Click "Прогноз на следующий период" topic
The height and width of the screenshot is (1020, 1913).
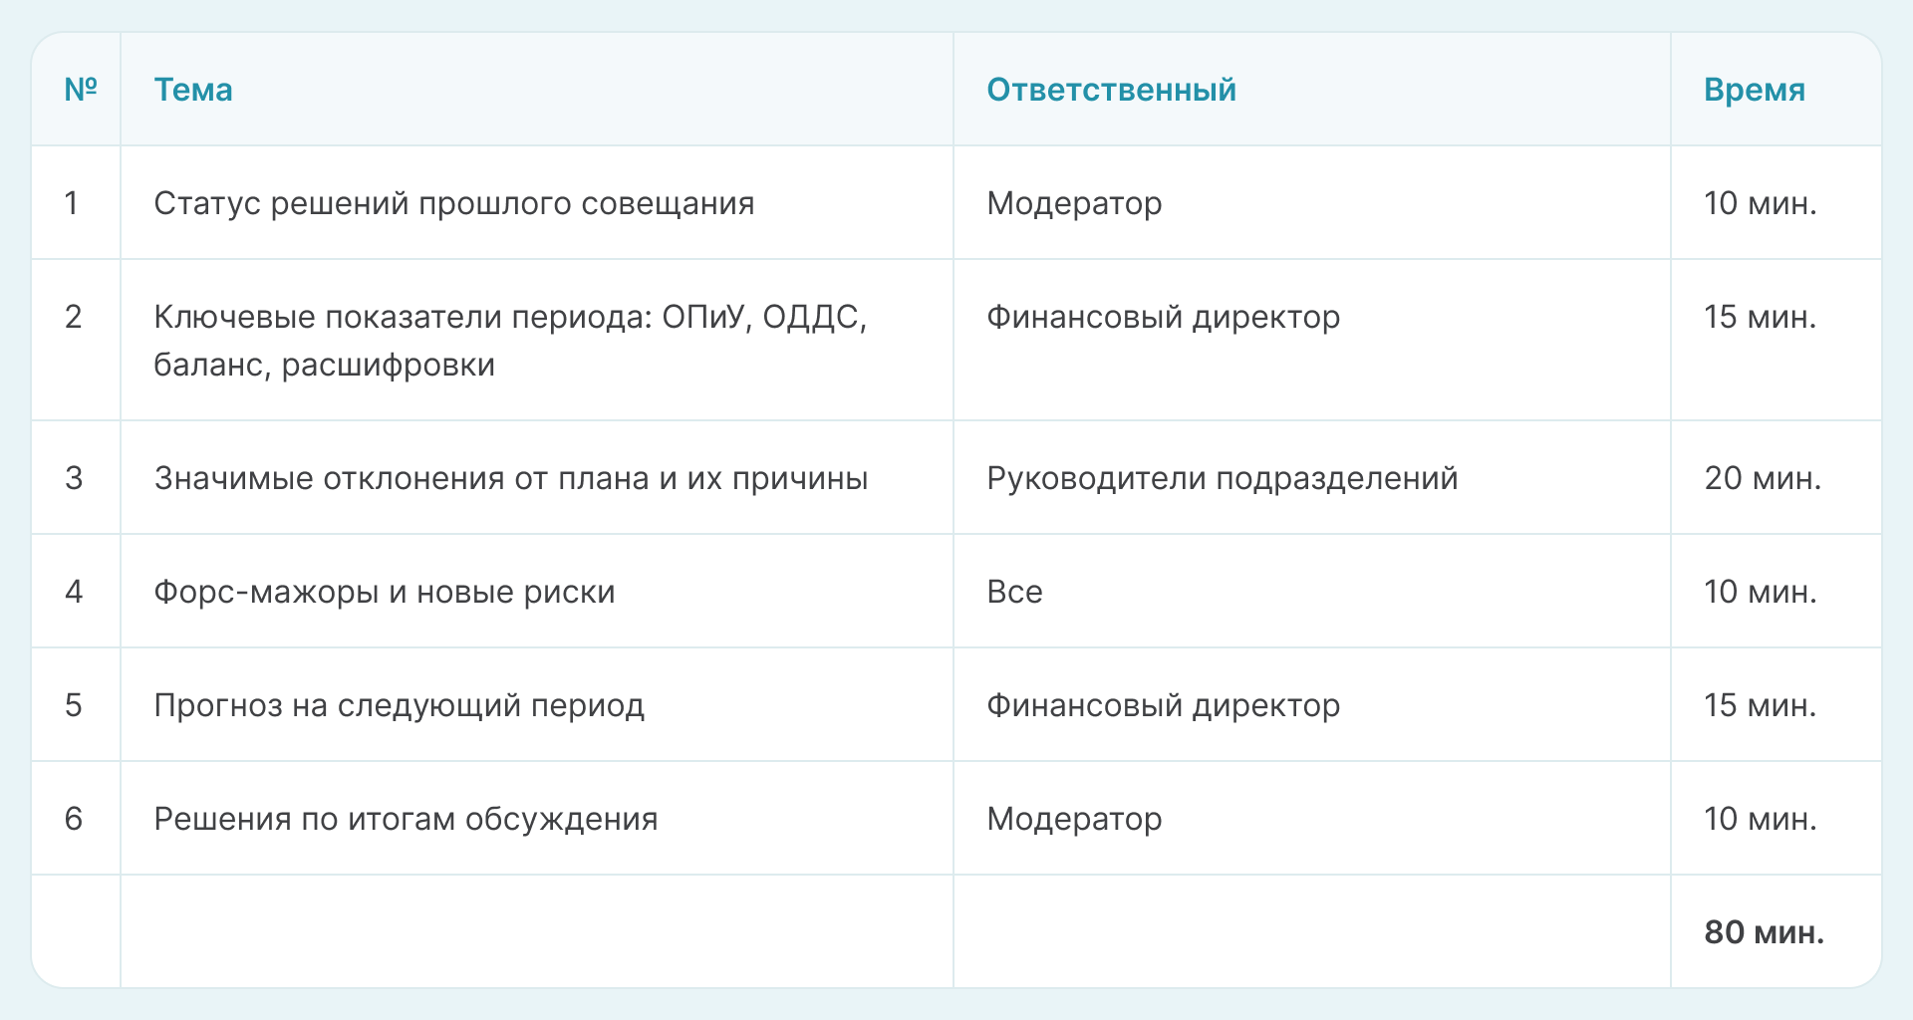399,705
